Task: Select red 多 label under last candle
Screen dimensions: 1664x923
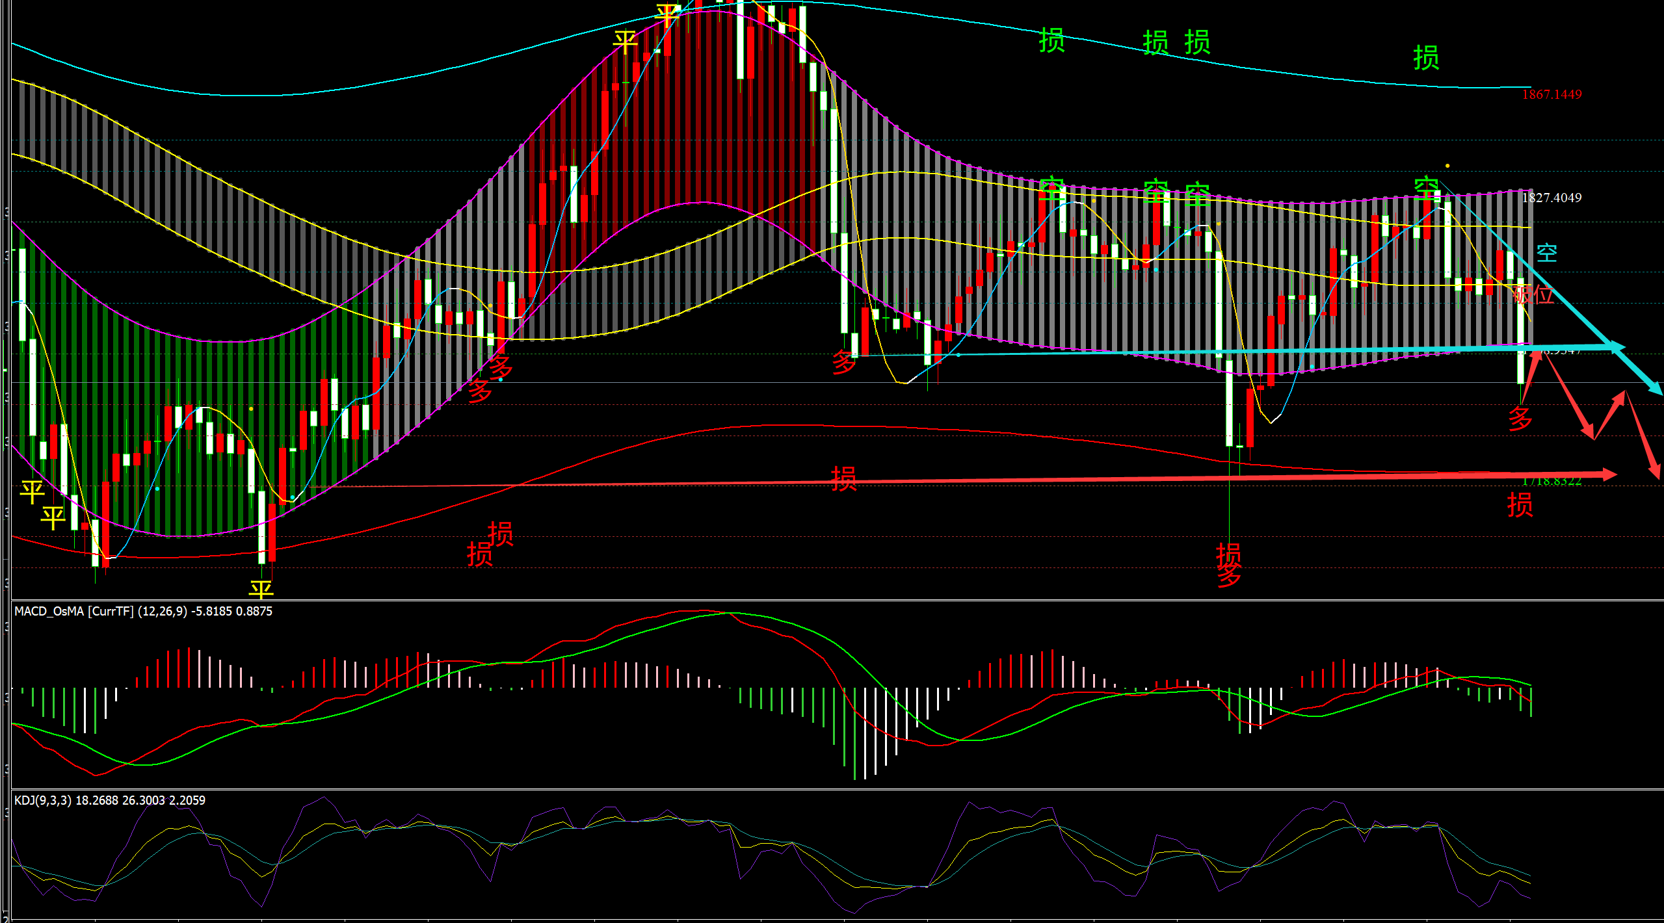Action: click(x=1520, y=419)
